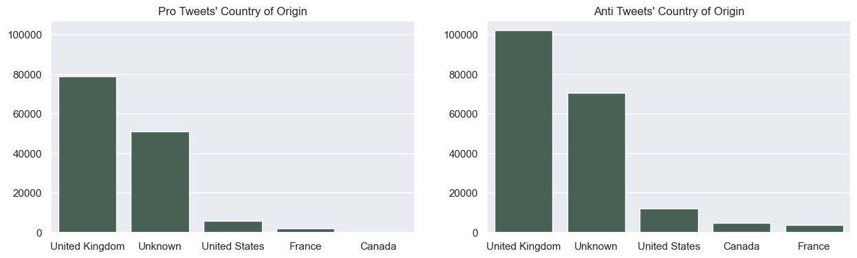
Task: Select the United States bar in Pro chart
Action: [233, 227]
